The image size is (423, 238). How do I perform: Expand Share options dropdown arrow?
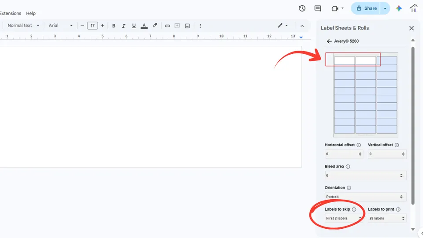385,8
